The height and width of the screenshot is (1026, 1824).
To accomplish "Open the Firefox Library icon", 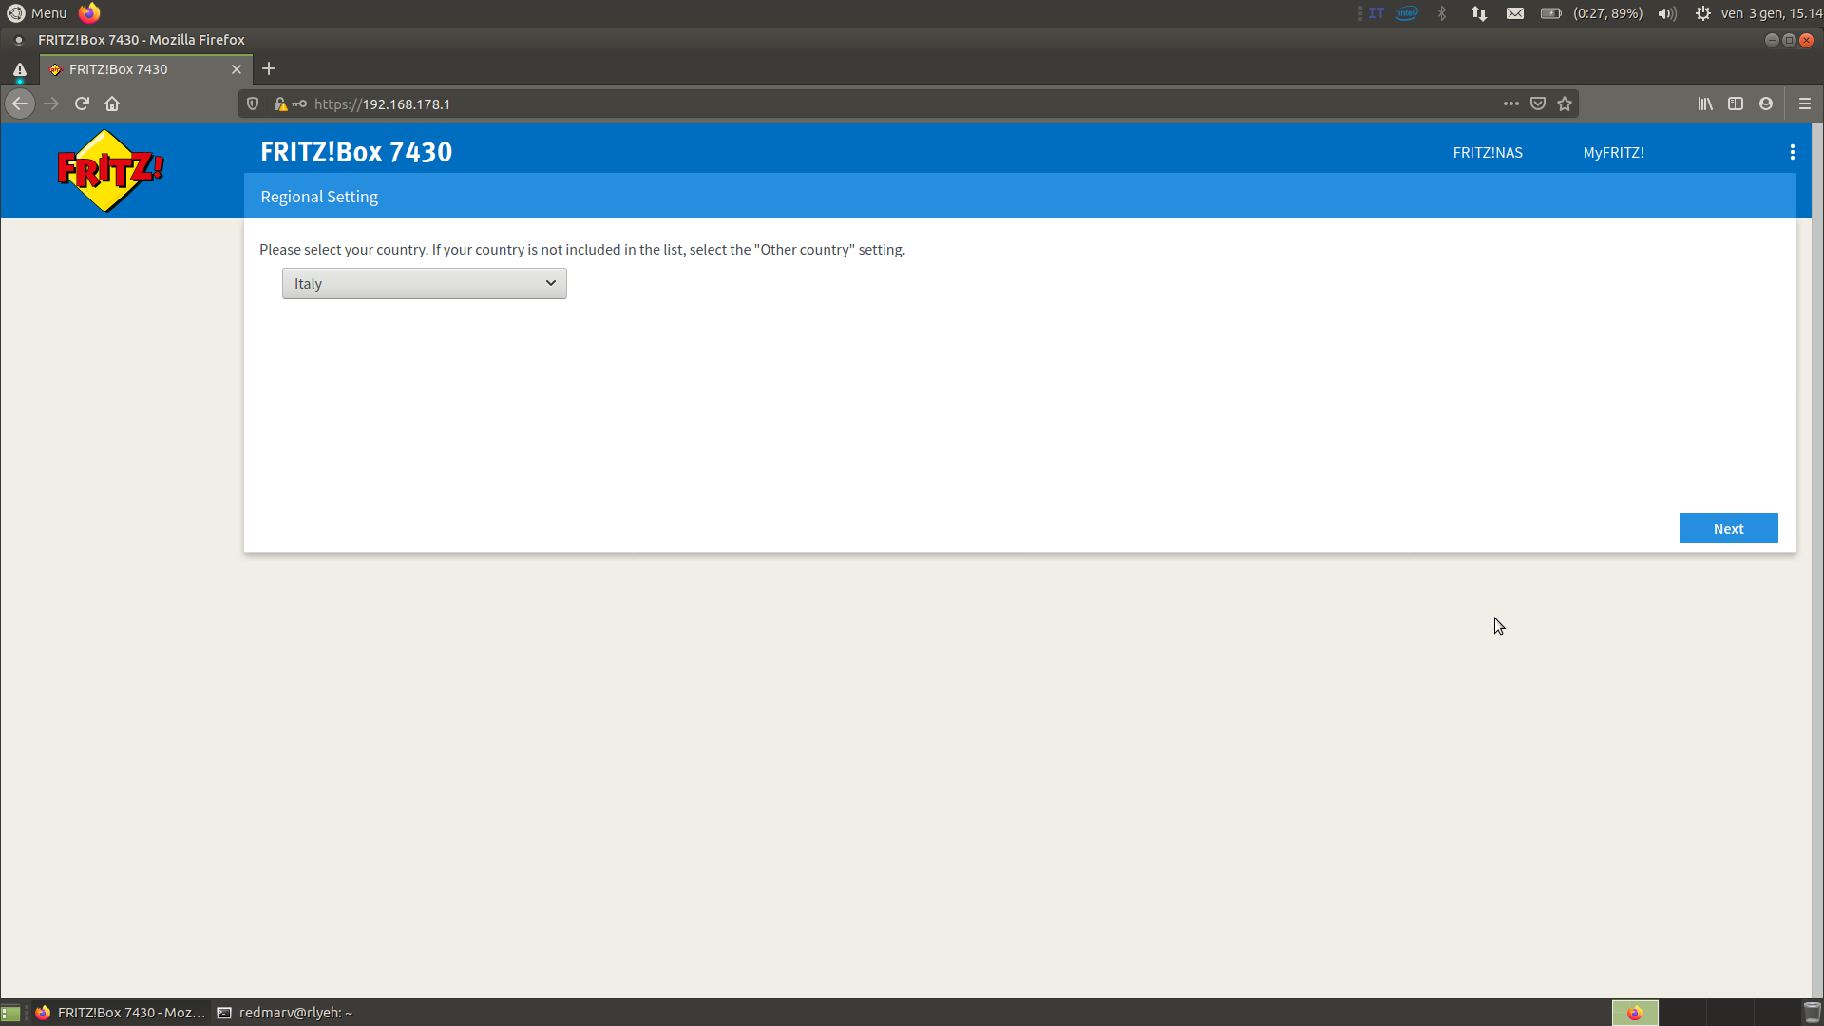I will tap(1705, 104).
